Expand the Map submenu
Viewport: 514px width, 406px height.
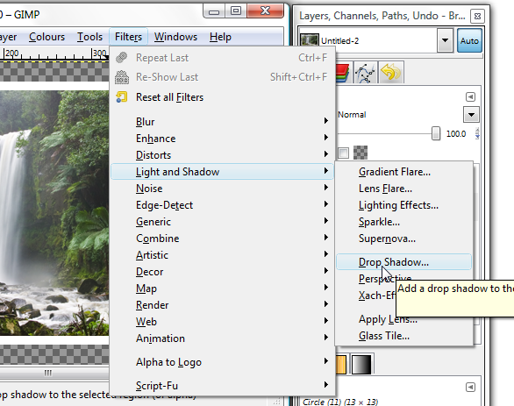pos(222,288)
